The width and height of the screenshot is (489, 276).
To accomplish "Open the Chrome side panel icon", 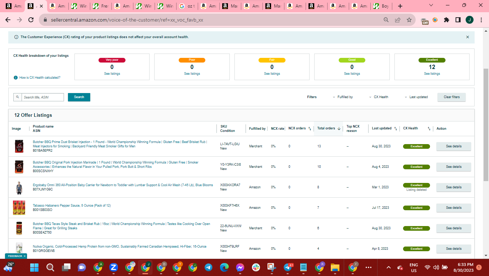I will coord(458,20).
